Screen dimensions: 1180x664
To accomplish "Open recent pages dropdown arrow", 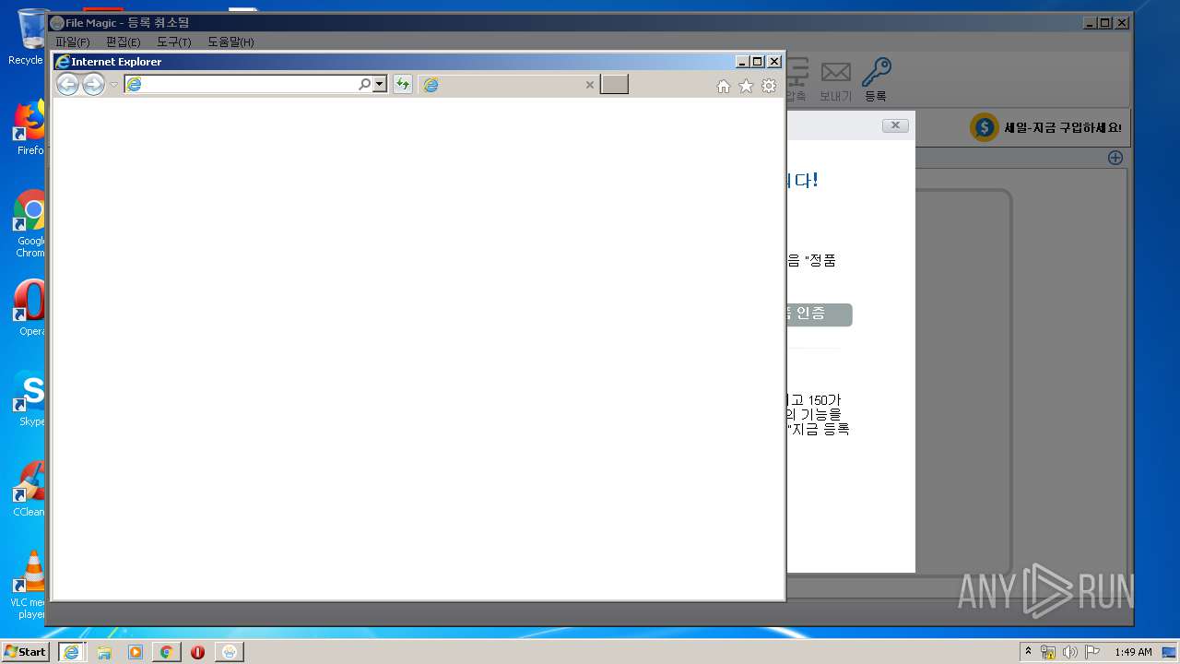I will pos(114,85).
